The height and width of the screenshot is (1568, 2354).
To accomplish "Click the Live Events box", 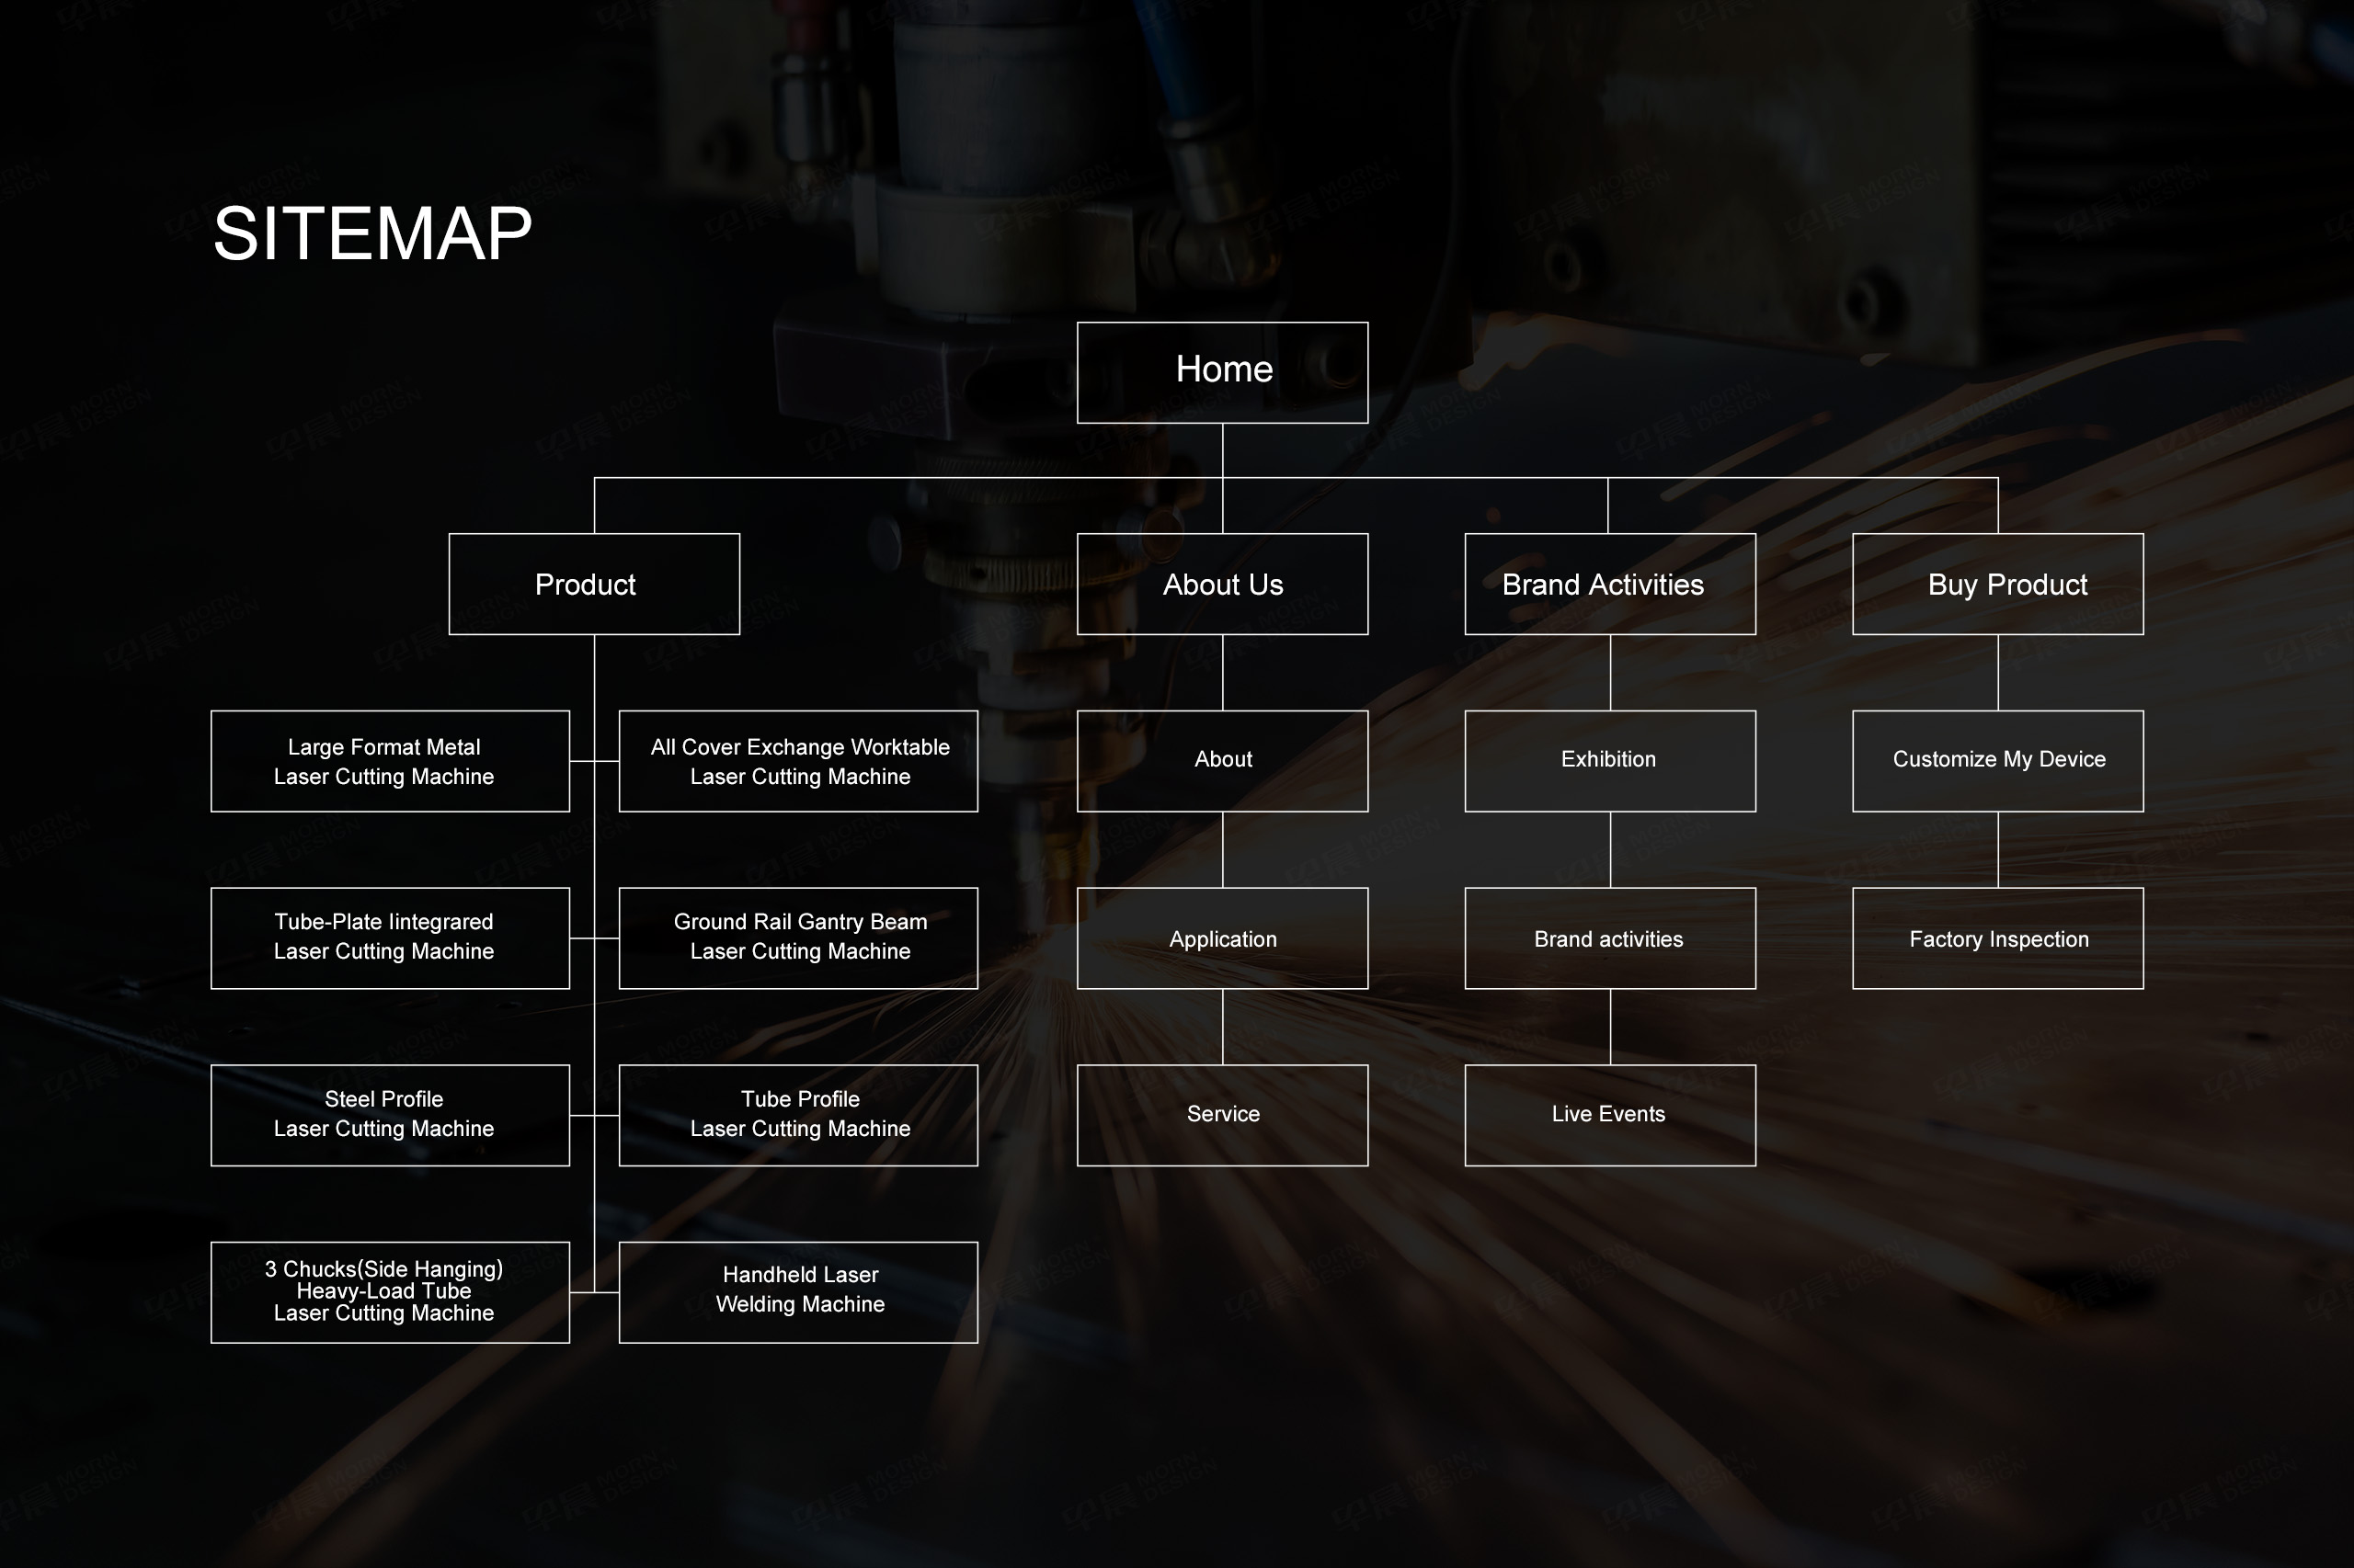I will pyautogui.click(x=1608, y=1115).
